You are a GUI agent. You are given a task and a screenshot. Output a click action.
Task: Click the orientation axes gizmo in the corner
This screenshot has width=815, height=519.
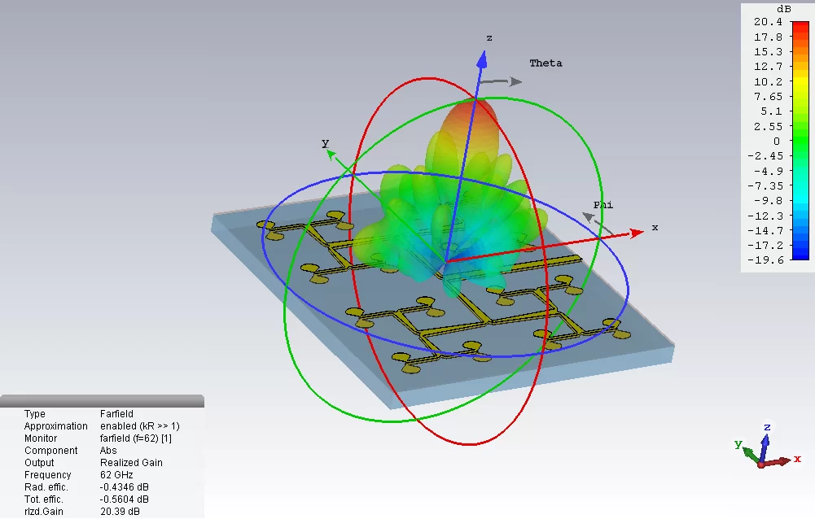point(767,447)
